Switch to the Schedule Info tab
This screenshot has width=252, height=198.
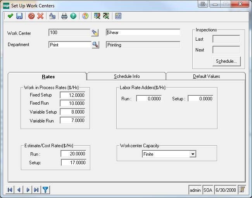126,76
